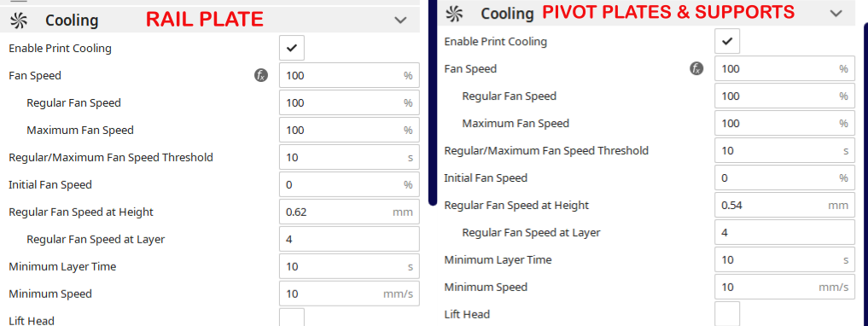Select the left Regular Fan Speed field

[349, 103]
